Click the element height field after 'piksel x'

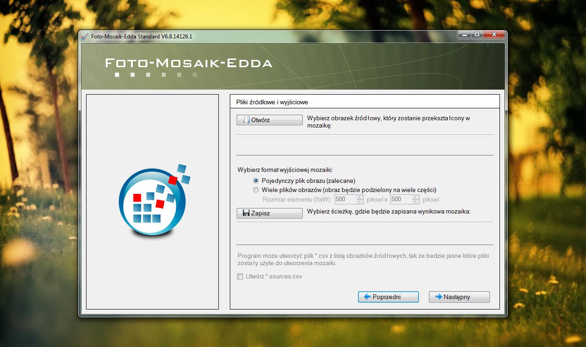(x=401, y=199)
